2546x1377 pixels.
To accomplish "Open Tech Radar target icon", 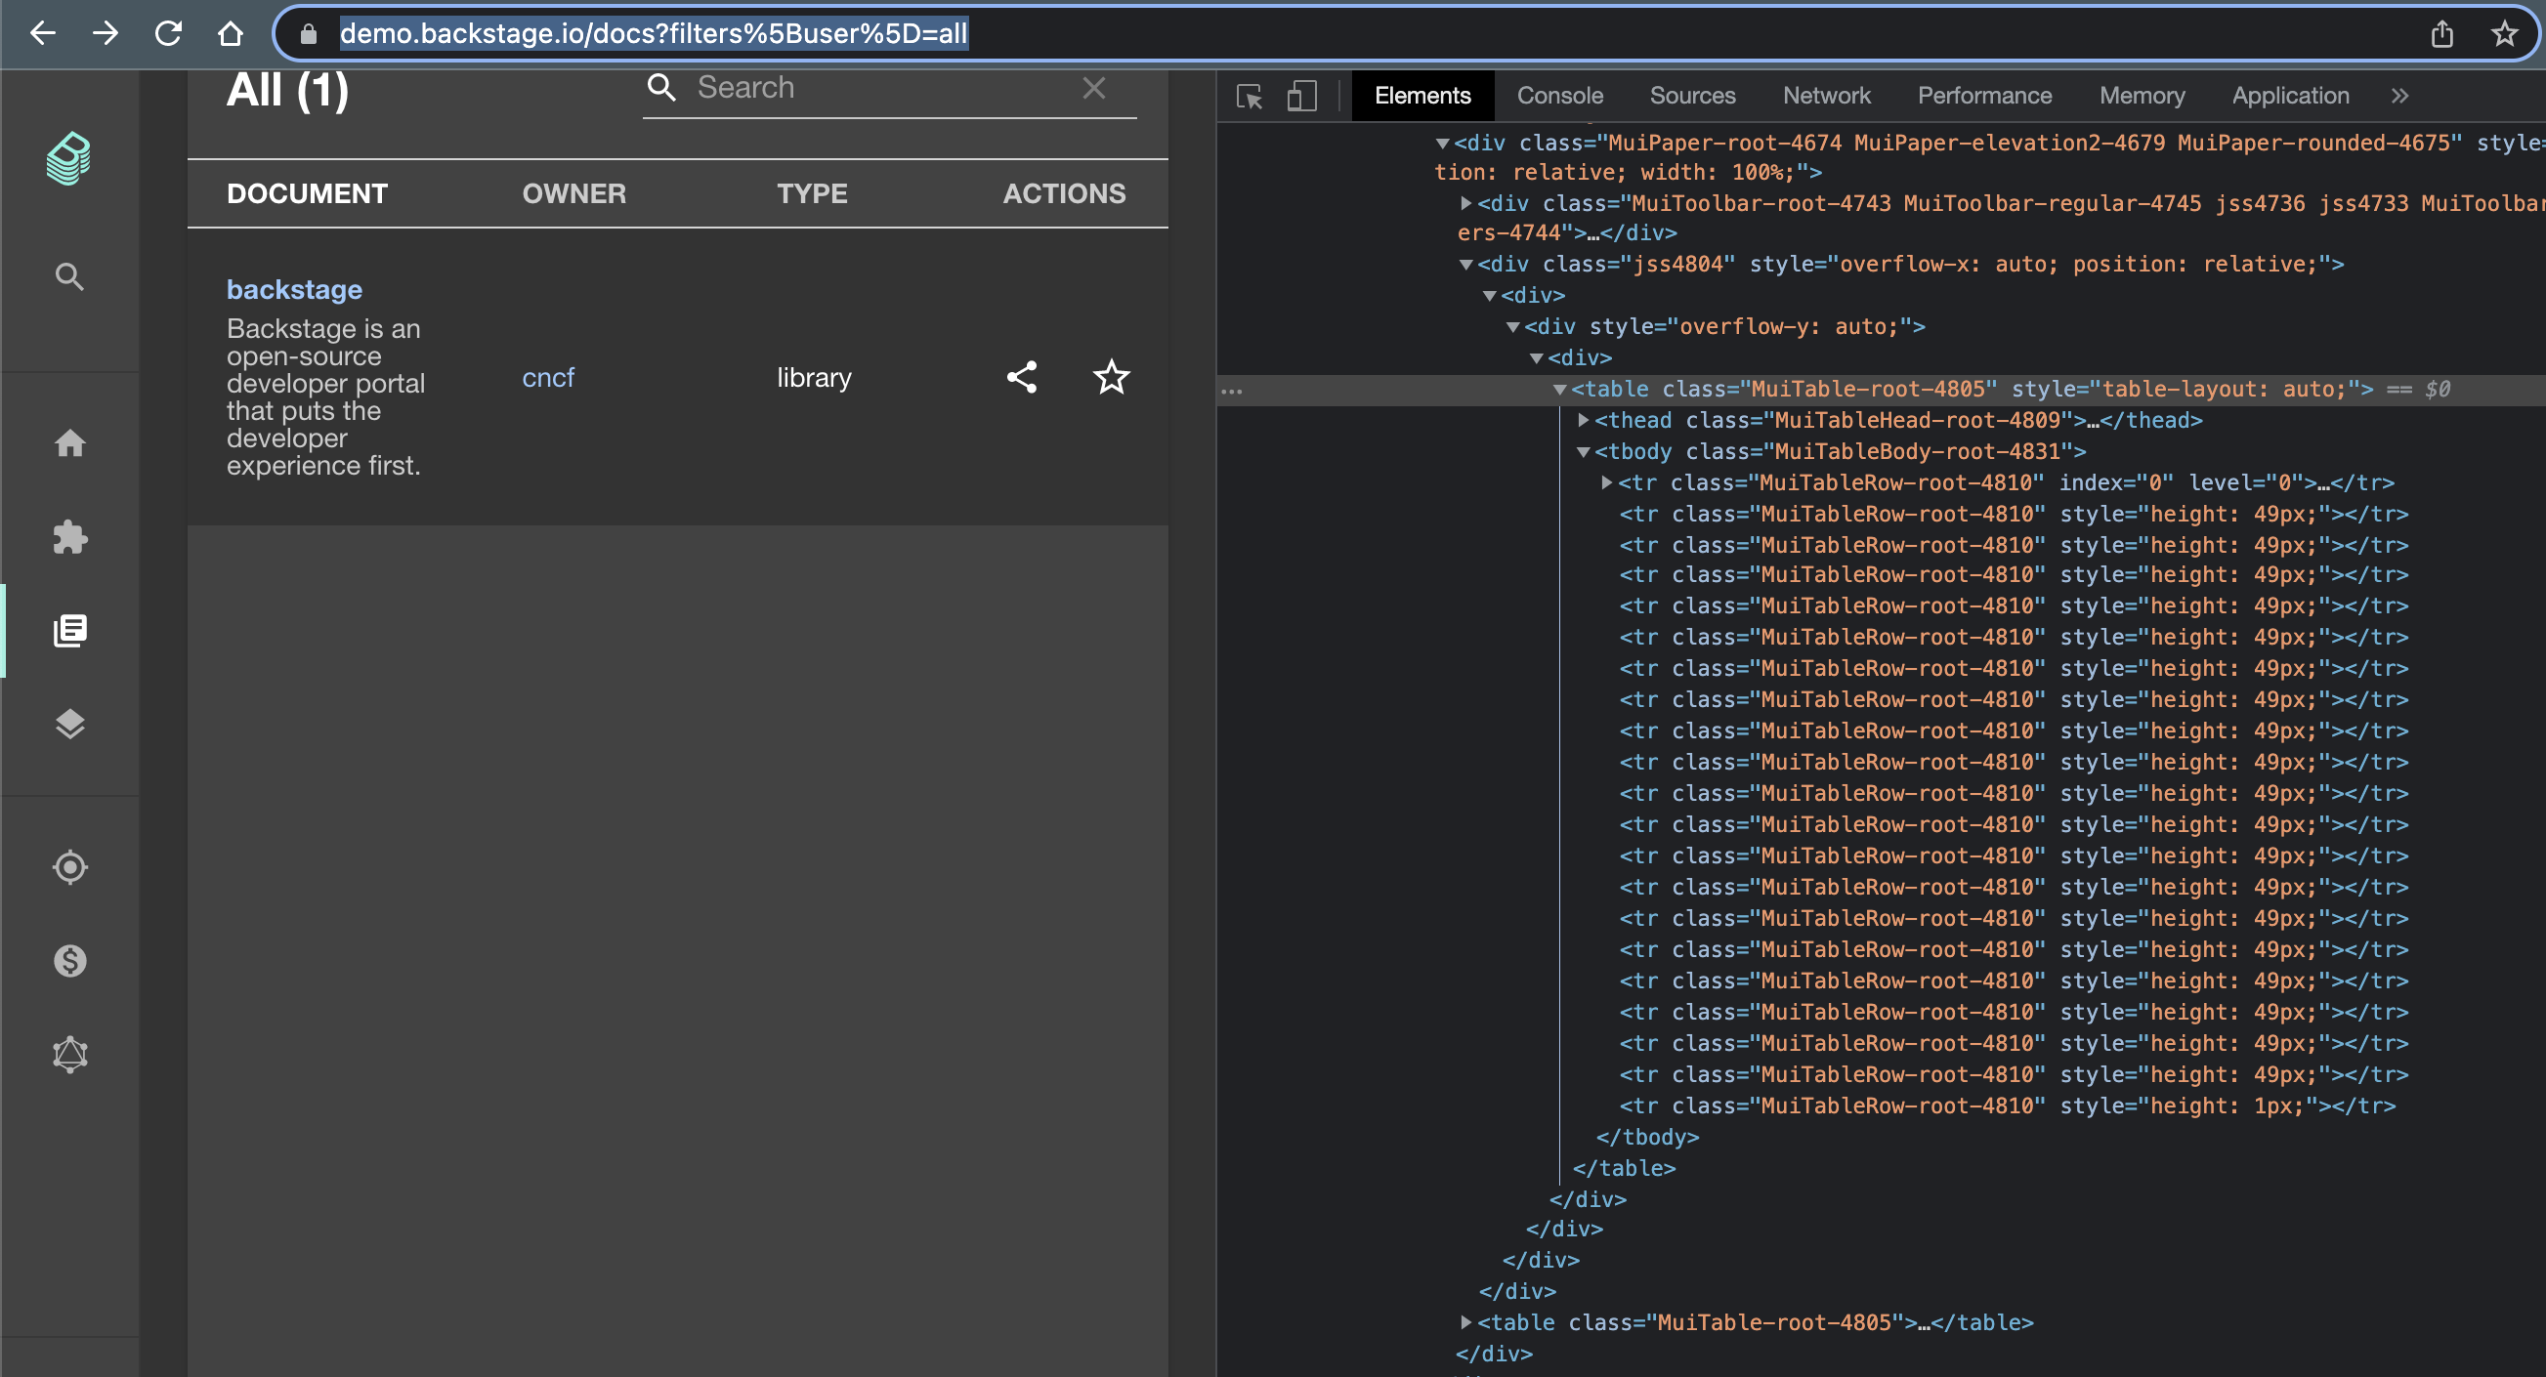I will 69,867.
